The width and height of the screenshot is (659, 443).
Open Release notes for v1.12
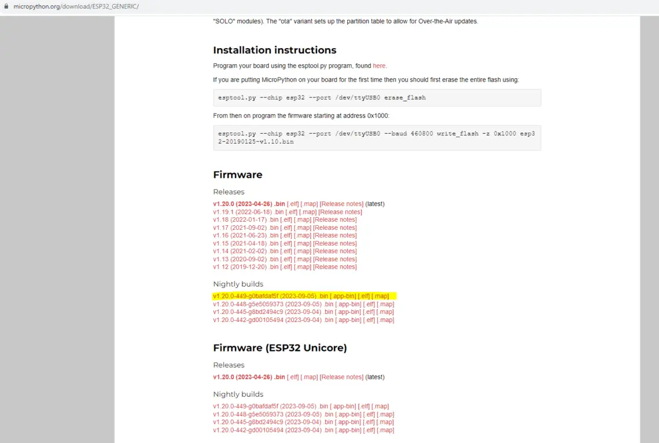coord(335,267)
